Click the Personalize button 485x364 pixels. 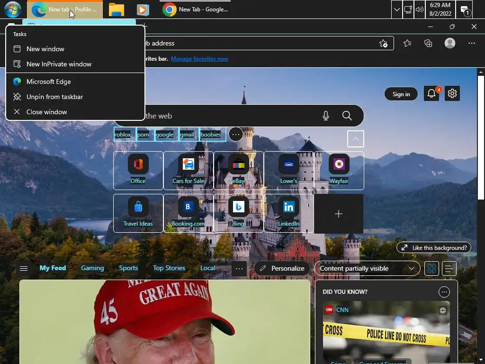click(x=282, y=268)
